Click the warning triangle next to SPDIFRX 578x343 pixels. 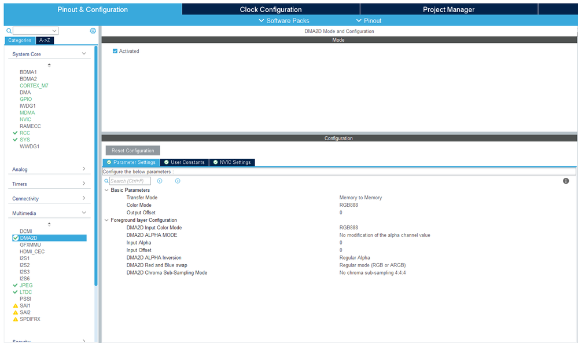(x=15, y=319)
